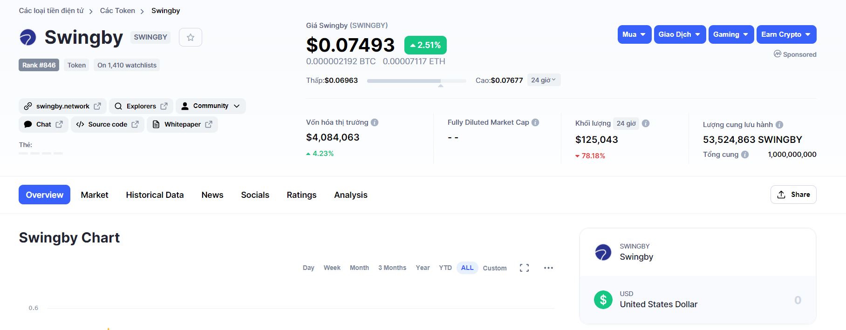Open the swingby.network website link

coord(62,106)
